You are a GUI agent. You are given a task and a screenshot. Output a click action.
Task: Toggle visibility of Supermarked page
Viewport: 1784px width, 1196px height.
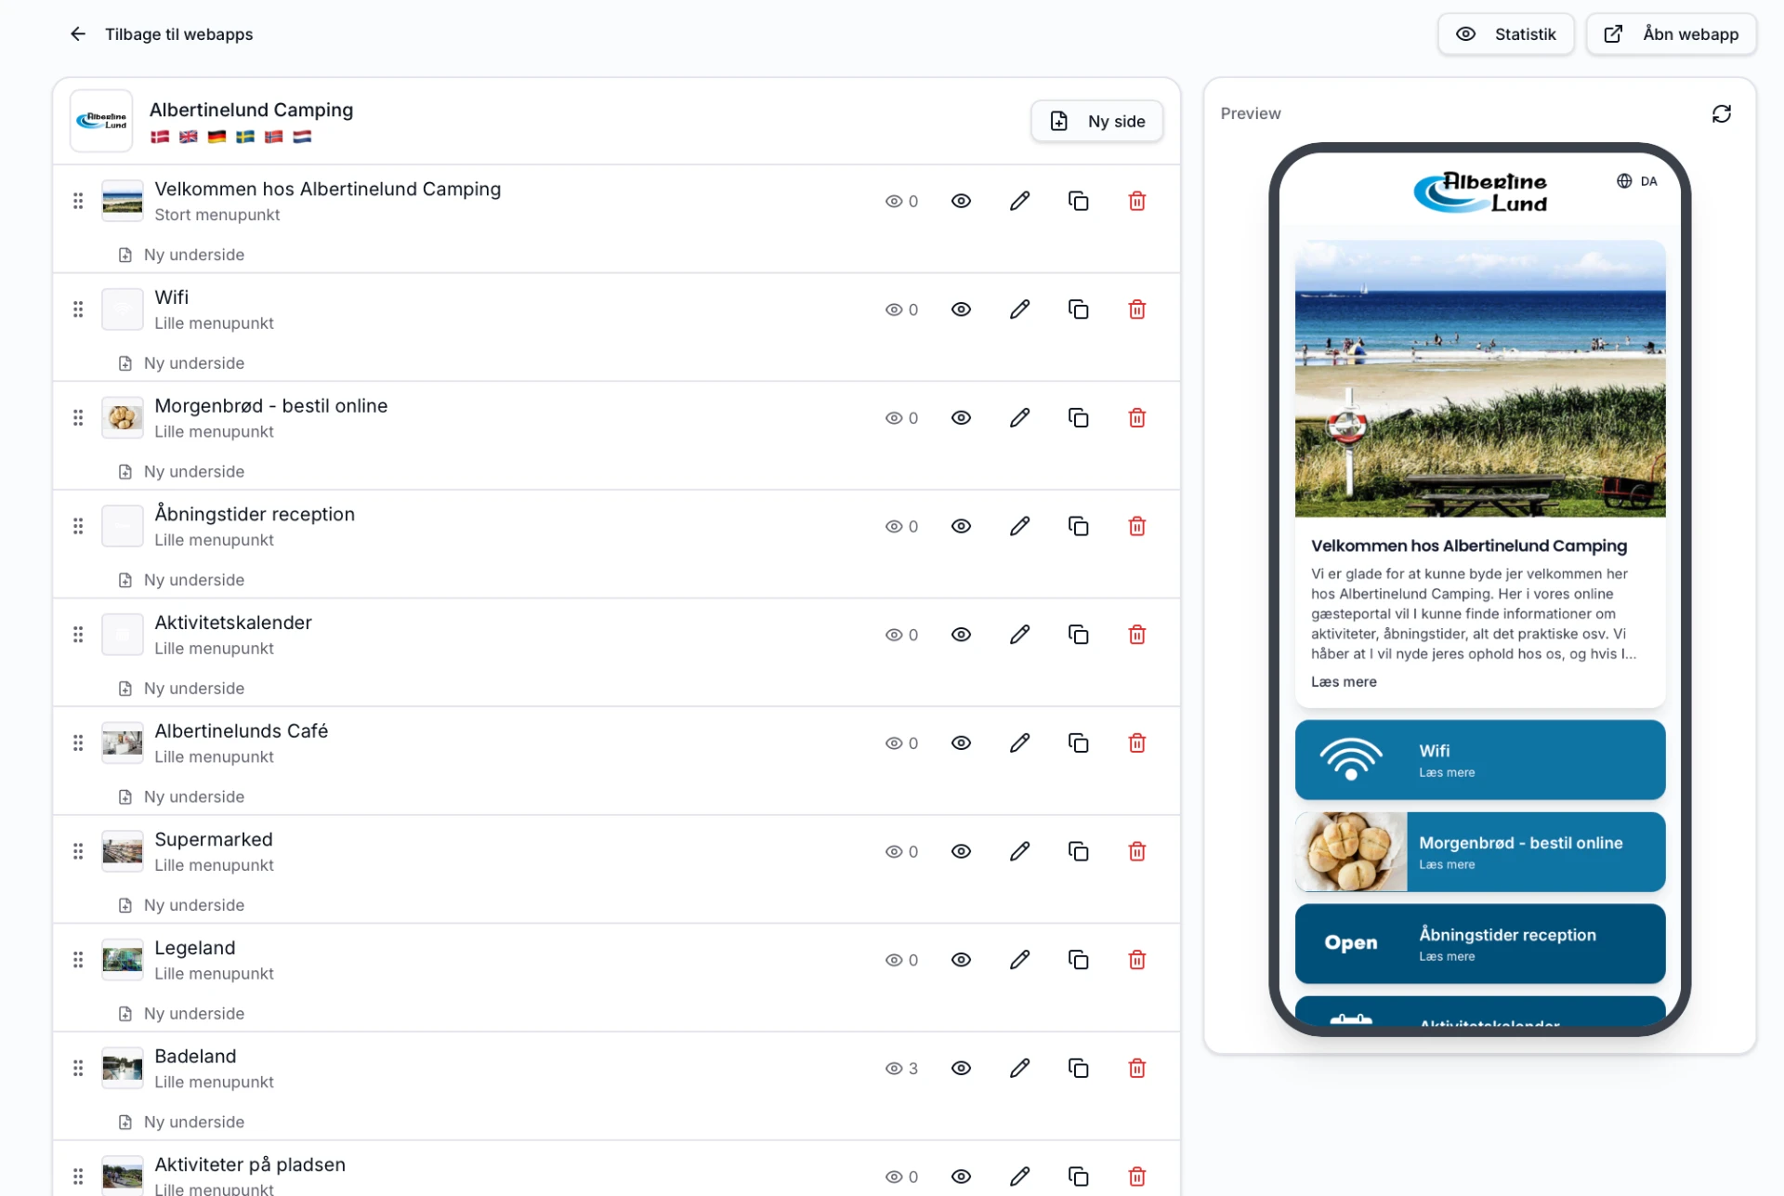pyautogui.click(x=961, y=851)
